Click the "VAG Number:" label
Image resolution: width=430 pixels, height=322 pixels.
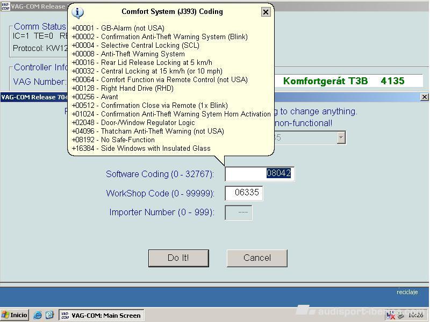(39, 82)
